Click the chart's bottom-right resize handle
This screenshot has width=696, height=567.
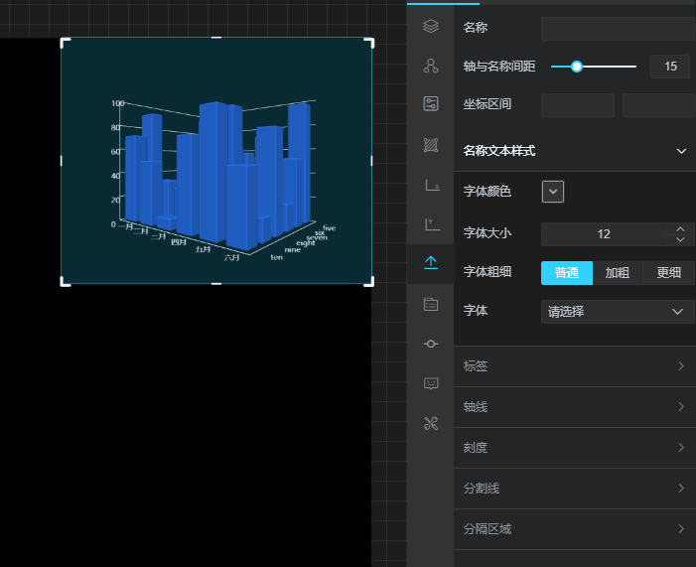tap(369, 281)
